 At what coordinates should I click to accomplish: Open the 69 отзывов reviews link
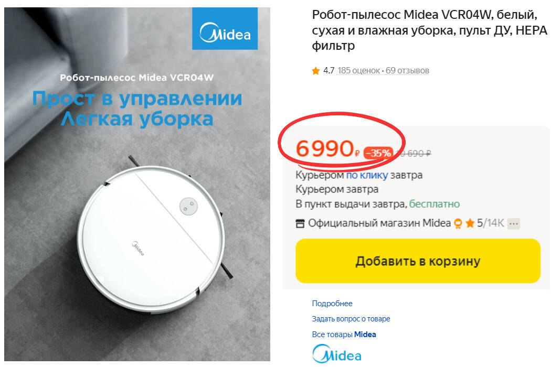click(407, 71)
